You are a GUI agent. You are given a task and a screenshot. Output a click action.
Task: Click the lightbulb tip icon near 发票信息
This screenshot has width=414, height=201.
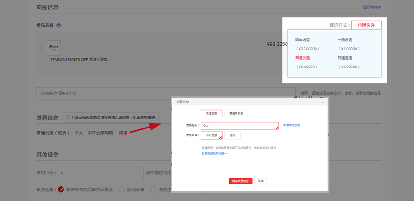(68, 117)
